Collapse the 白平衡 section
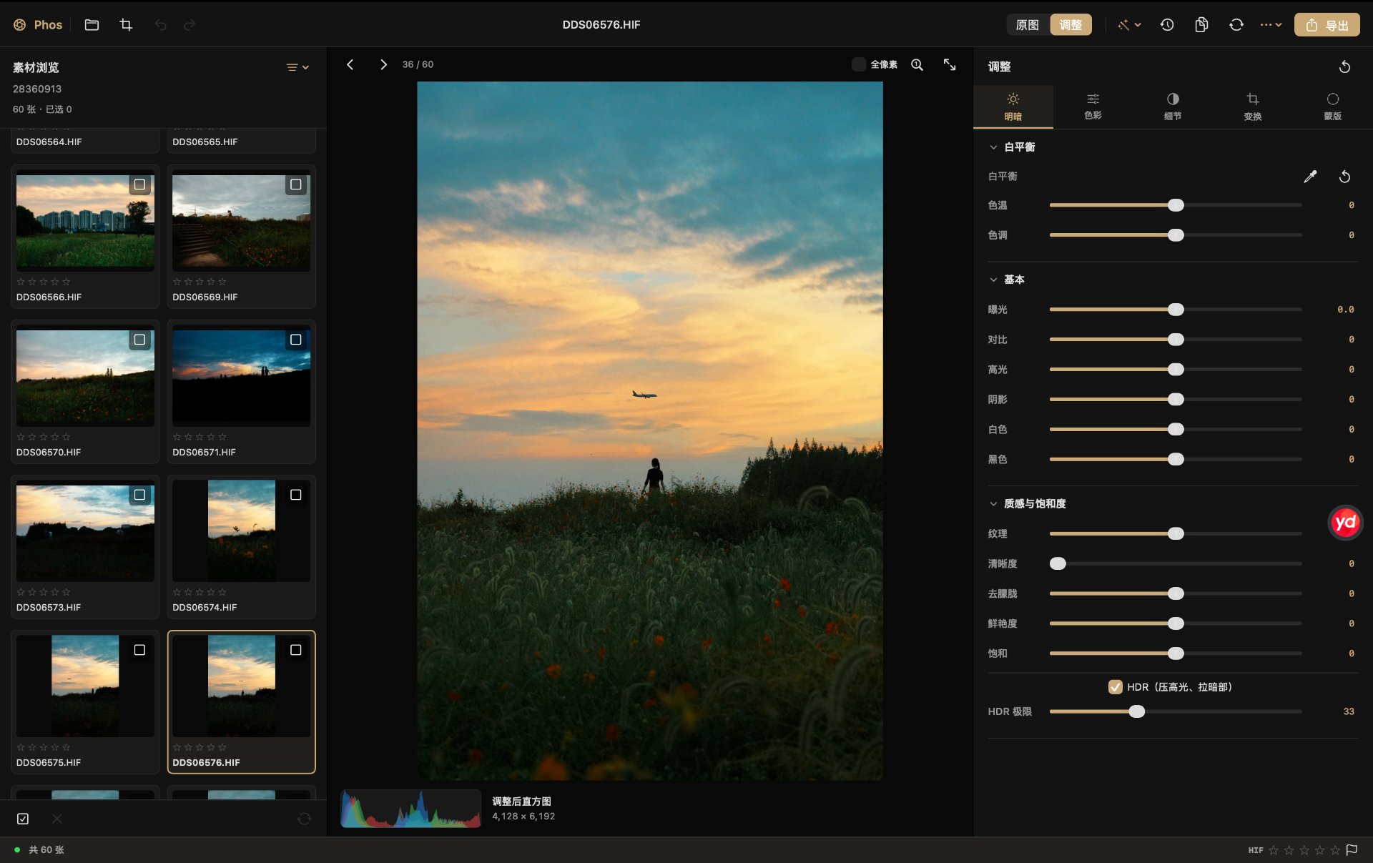Viewport: 1373px width, 863px height. 993,147
